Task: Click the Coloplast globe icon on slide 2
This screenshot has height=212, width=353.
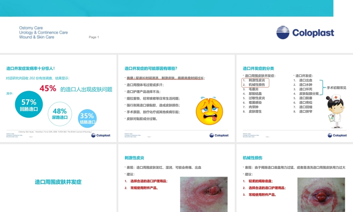Action: click(211, 135)
